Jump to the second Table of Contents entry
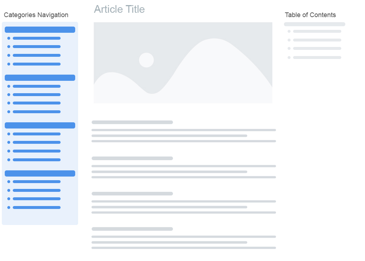 [317, 40]
